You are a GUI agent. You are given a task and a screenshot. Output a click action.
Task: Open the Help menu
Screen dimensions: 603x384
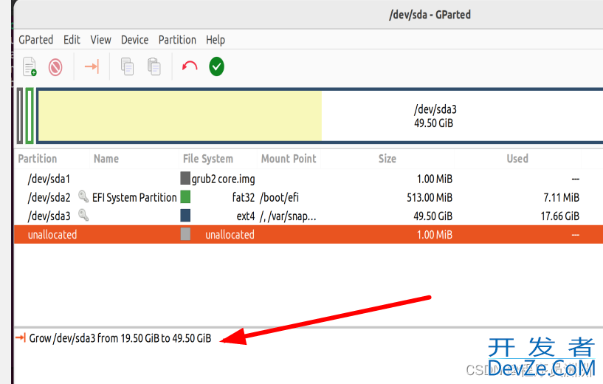coord(216,40)
